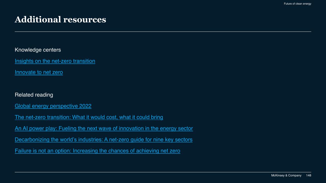Click the word 2022 in the energy perspective link
This screenshot has height=183, width=326.
pos(85,106)
